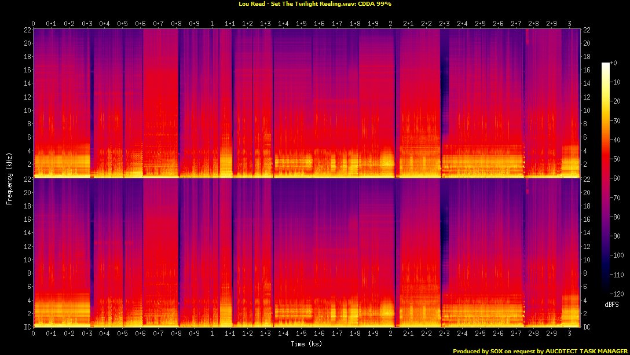
Task: Click the lower channel spectrogram plot
Action: (x=307, y=253)
